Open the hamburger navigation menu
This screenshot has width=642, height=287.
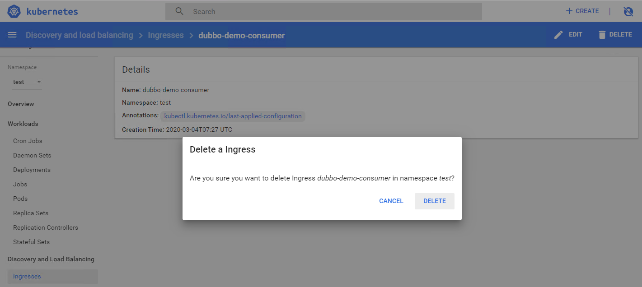(x=12, y=35)
